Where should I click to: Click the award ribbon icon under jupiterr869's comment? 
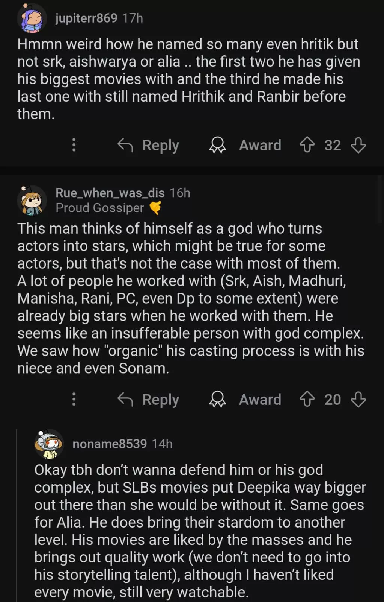217,145
